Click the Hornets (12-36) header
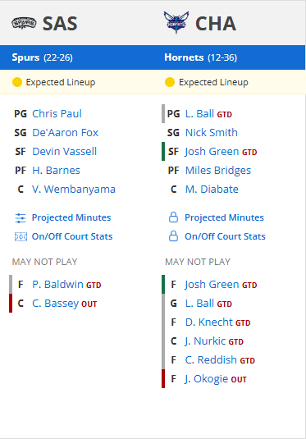This screenshot has width=306, height=439. click(200, 57)
